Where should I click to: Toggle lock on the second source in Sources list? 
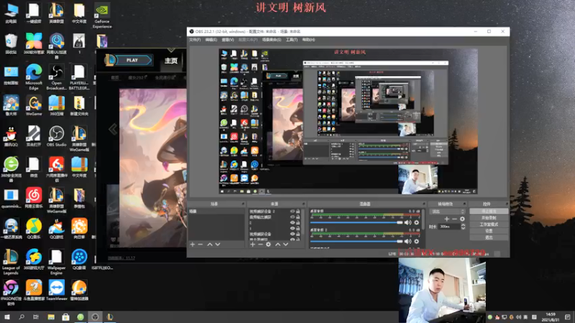tap(298, 217)
